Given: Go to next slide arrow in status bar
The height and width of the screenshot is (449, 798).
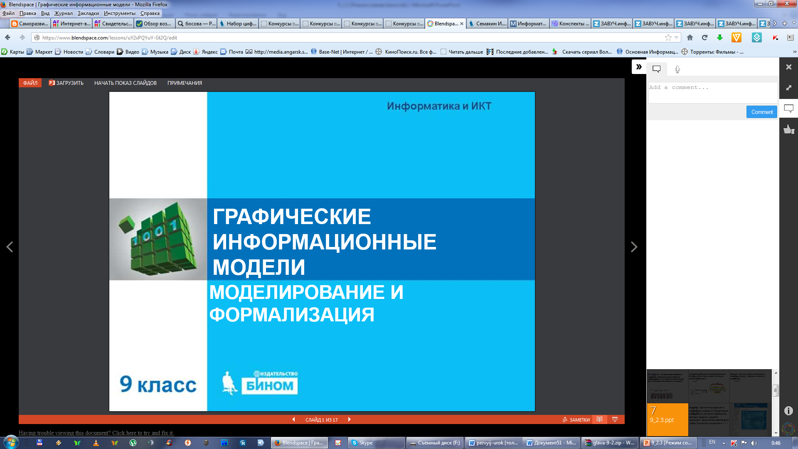Looking at the screenshot, I should [350, 419].
